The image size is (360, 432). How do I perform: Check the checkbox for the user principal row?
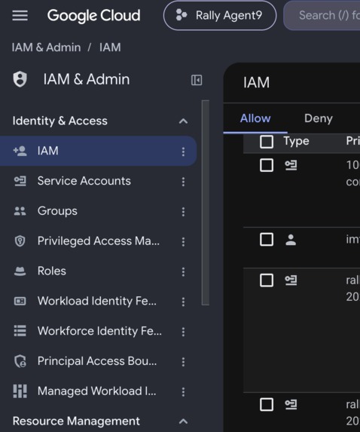coord(267,239)
